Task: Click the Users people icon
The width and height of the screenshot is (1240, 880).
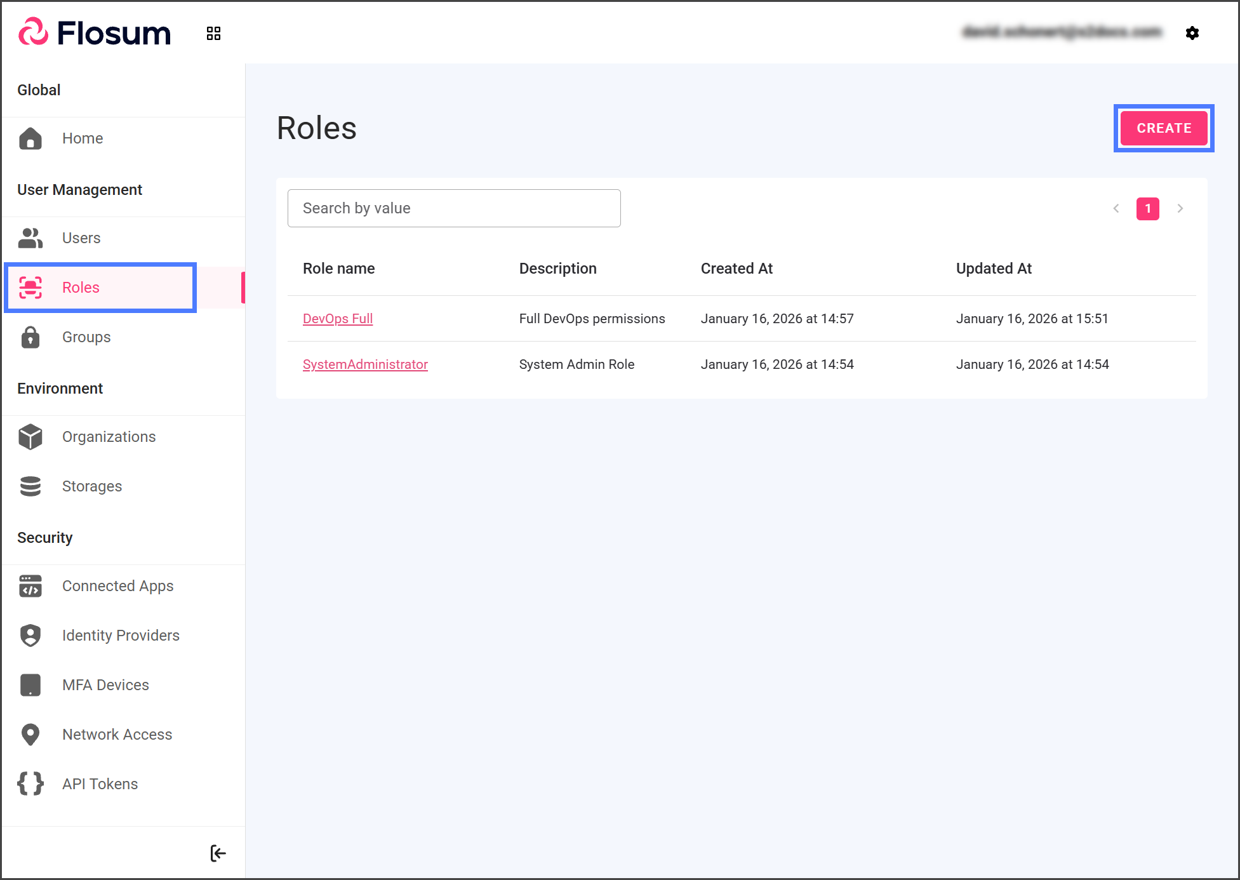Action: [30, 238]
